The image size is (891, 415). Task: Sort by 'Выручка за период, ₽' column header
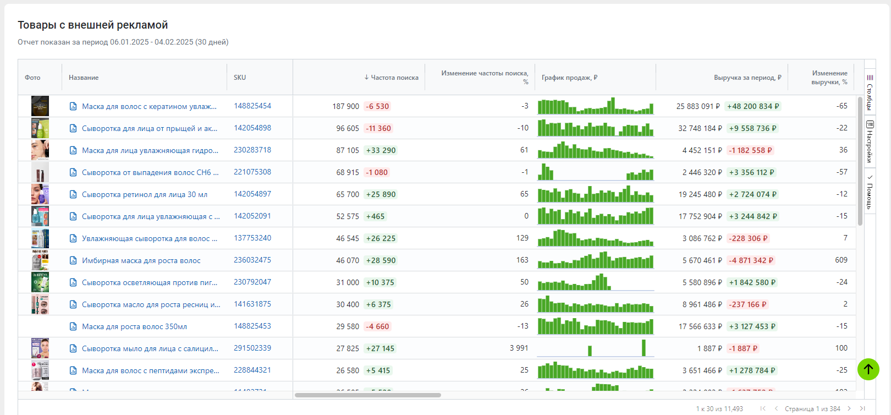point(747,78)
